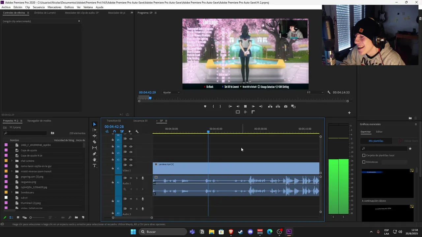Hide track V4 with eye icon
The image size is (422, 237).
pyautogui.click(x=131, y=146)
